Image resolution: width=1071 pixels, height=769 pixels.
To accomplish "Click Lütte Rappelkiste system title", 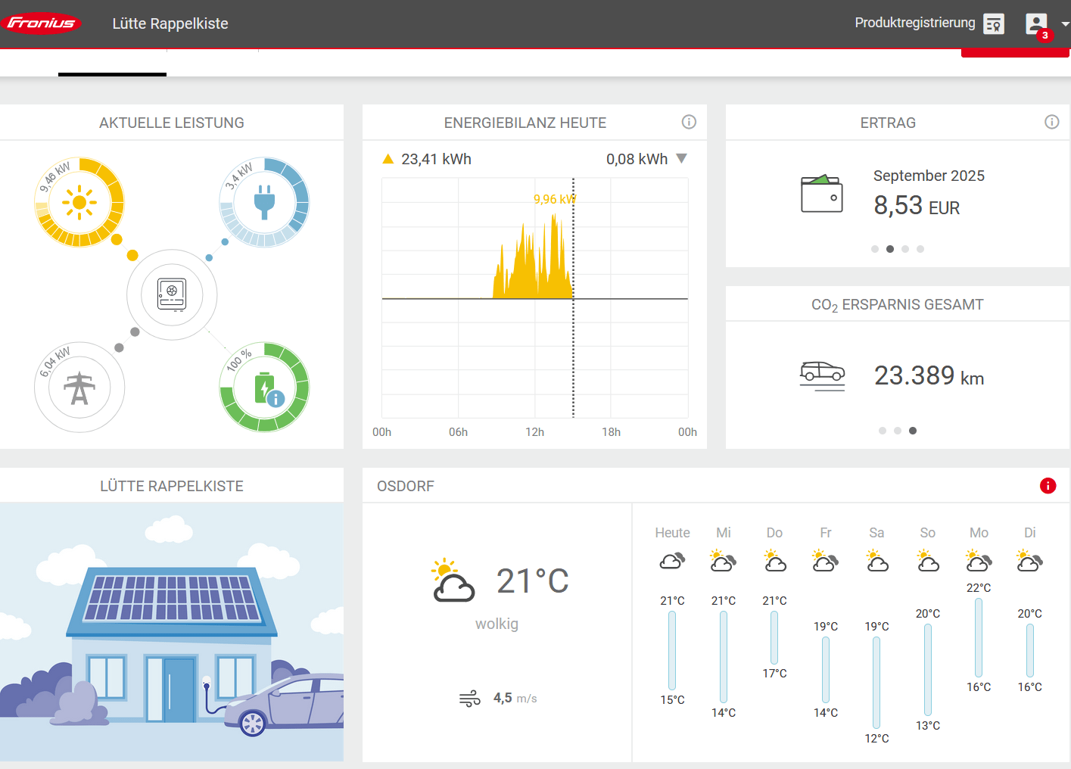I will tap(170, 23).
